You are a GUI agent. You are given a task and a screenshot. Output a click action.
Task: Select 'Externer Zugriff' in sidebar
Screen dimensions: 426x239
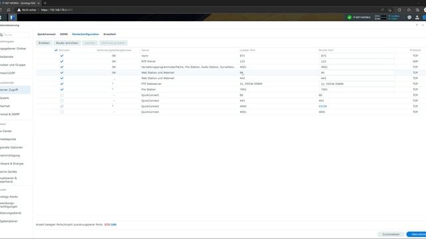click(15, 90)
